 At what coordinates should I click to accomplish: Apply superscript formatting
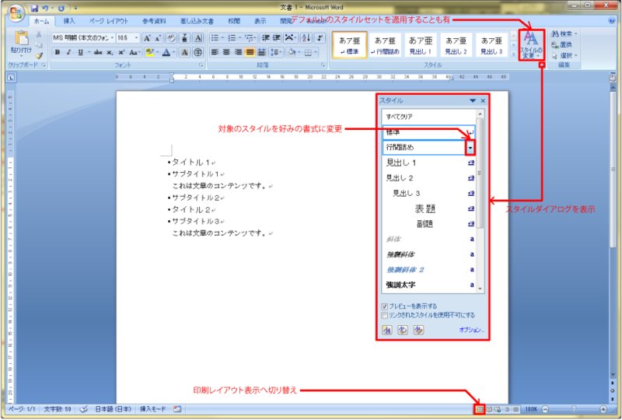click(x=121, y=52)
